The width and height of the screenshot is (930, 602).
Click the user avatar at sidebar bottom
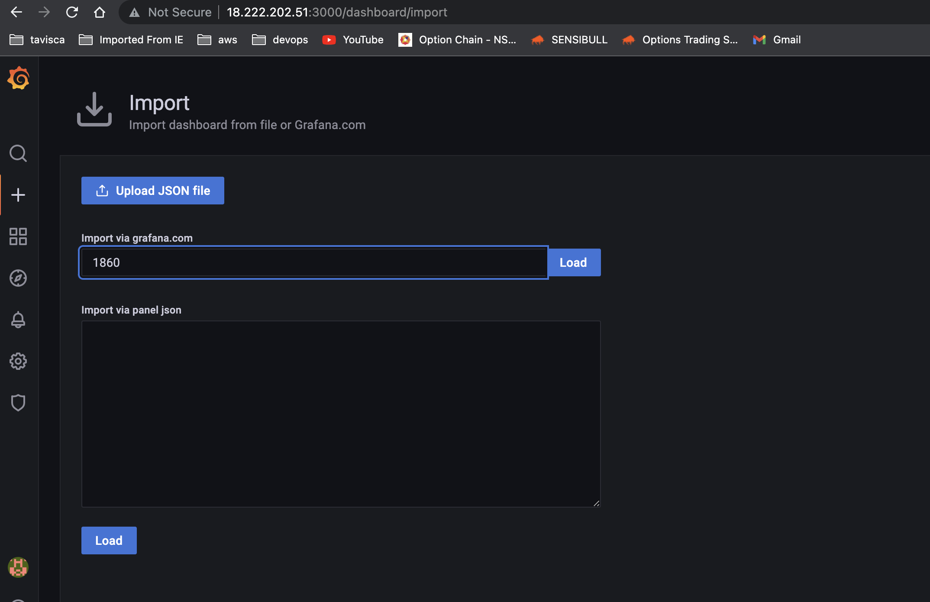[18, 568]
